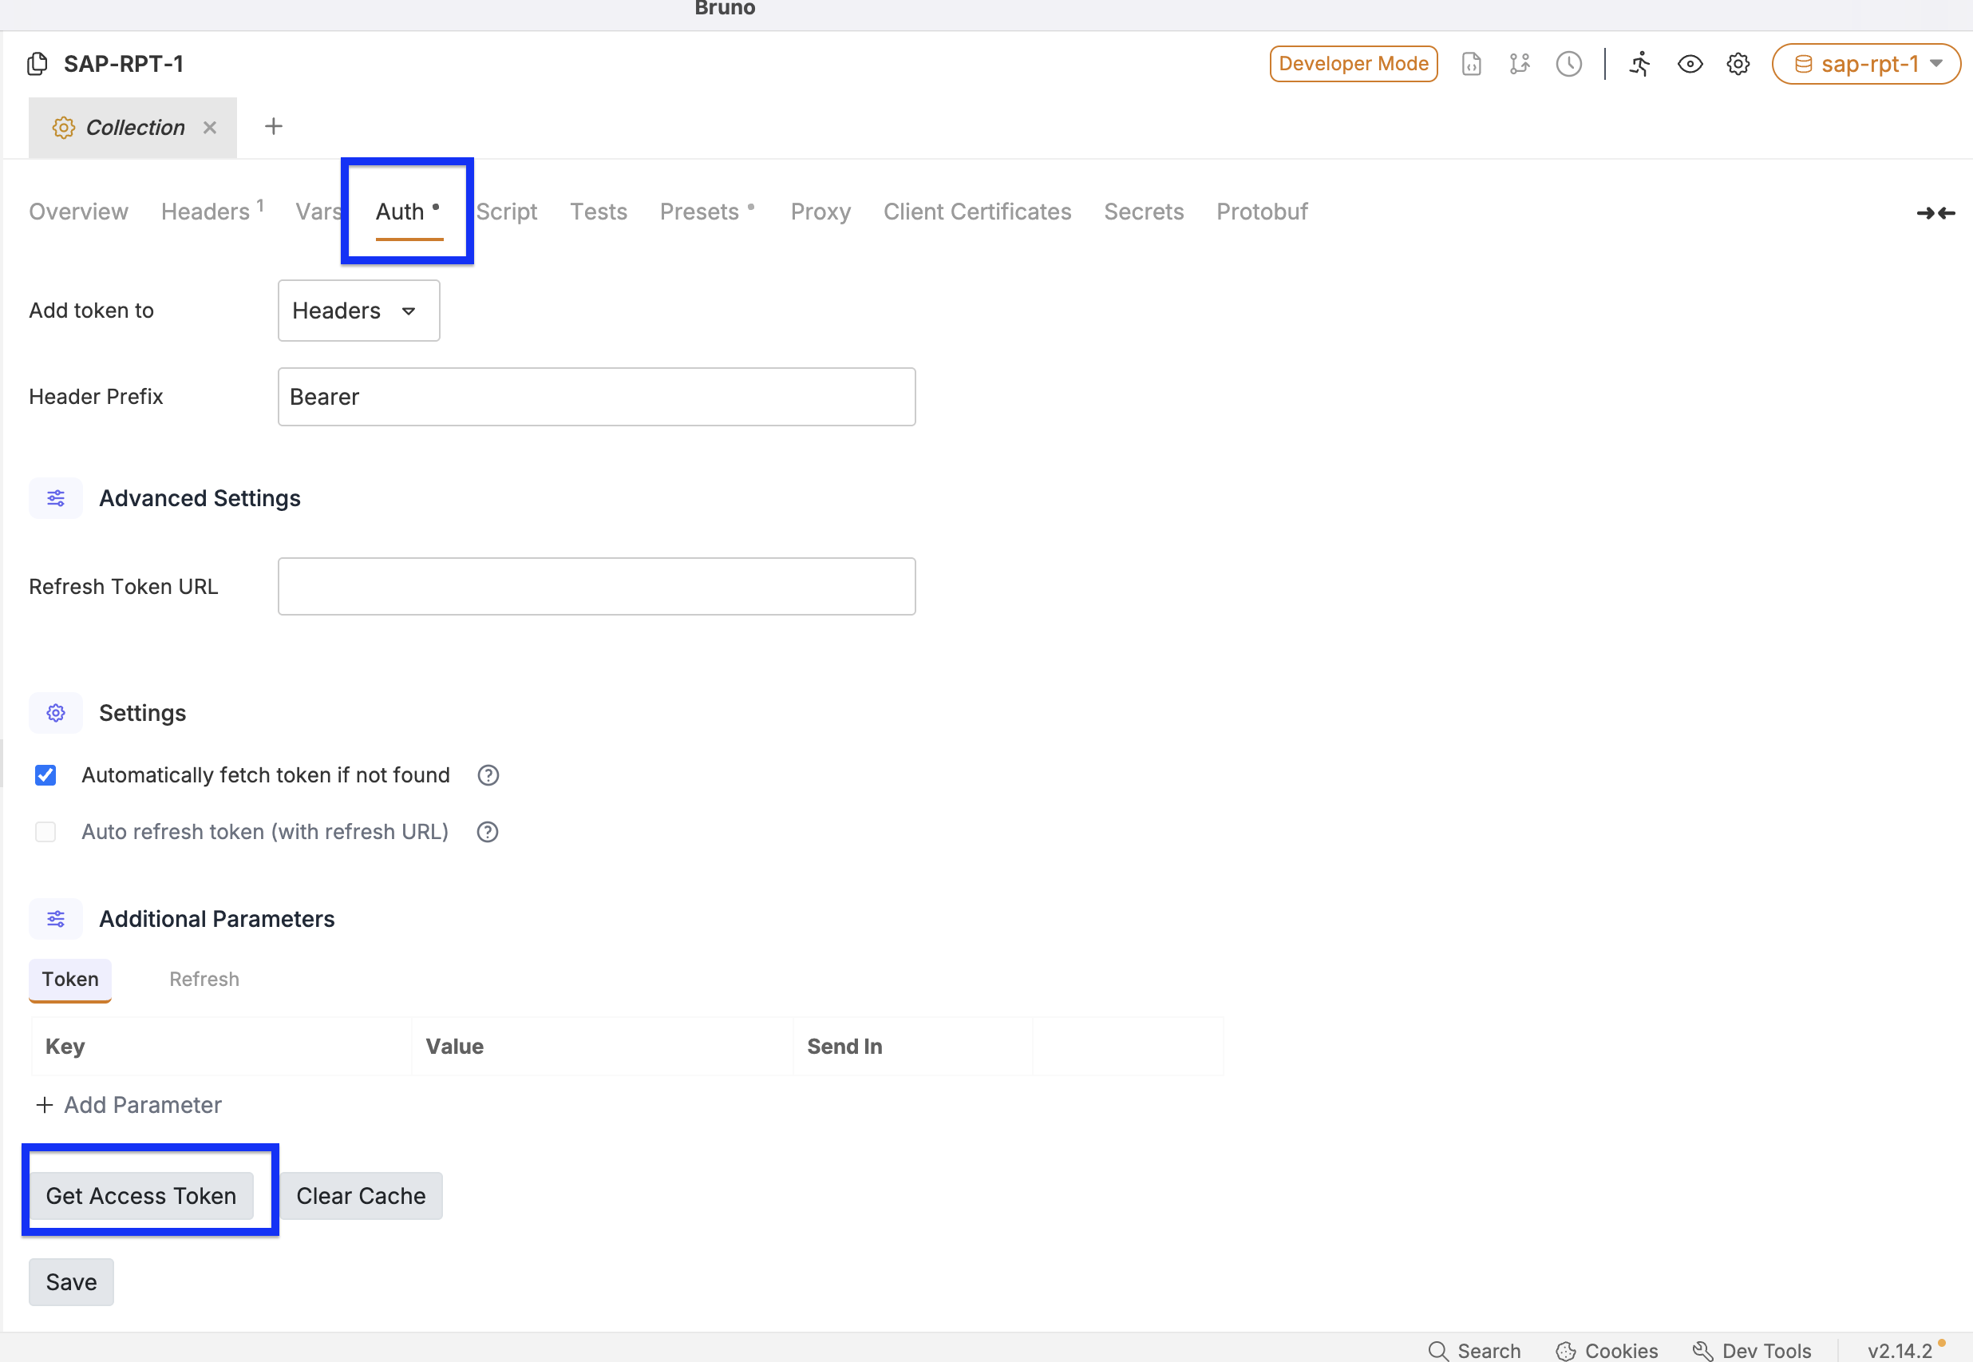Click the Advanced Settings sliders icon

coord(55,498)
